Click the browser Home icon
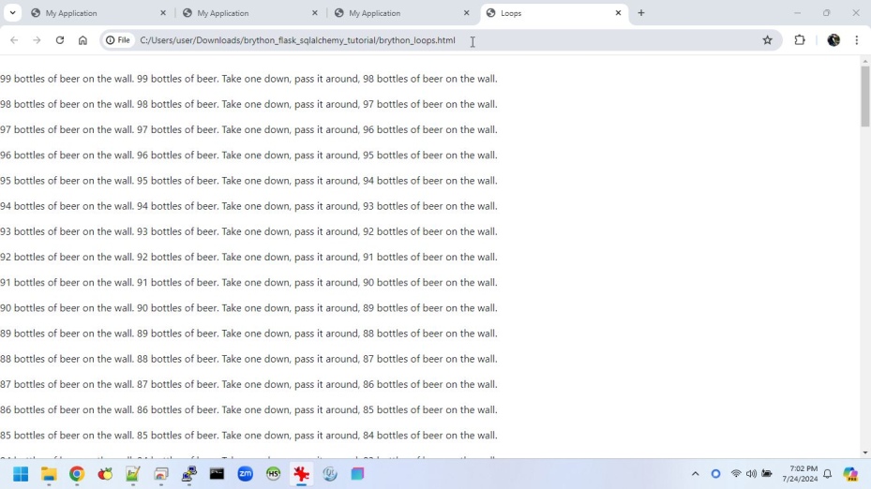The image size is (871, 489). click(83, 40)
